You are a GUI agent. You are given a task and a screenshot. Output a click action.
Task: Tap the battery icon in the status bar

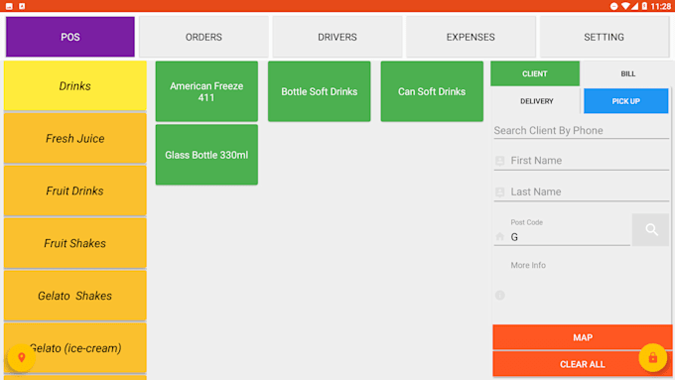tap(644, 6)
